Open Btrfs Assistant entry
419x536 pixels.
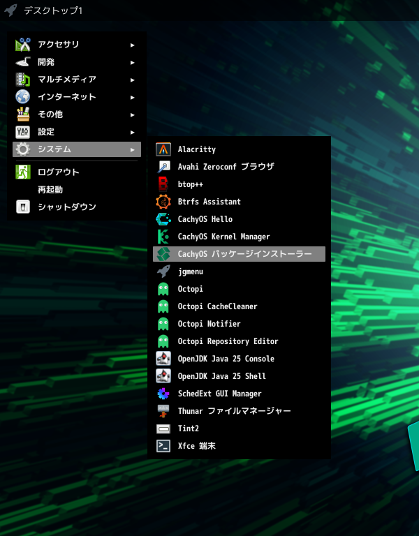tap(239, 202)
